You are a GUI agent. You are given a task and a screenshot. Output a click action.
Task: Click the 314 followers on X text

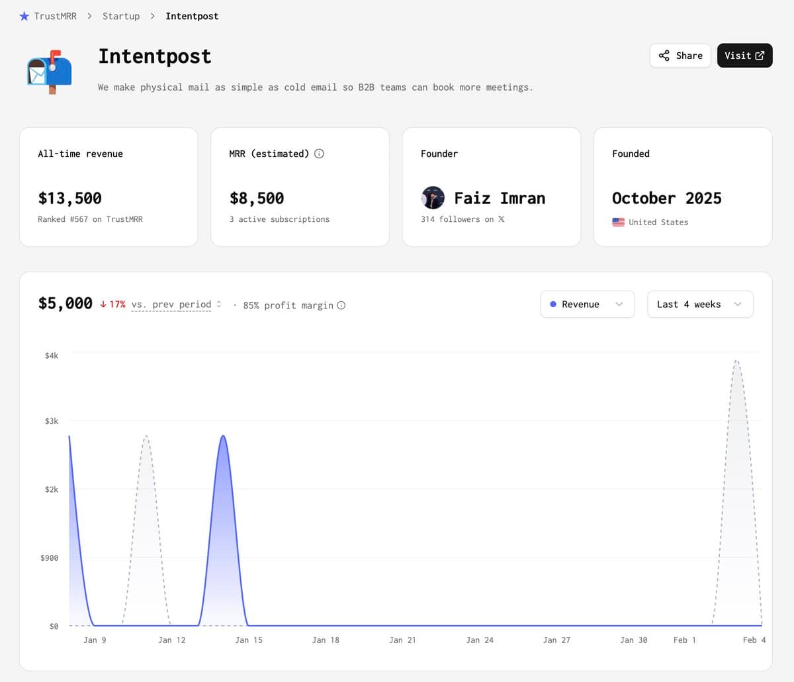click(x=463, y=219)
